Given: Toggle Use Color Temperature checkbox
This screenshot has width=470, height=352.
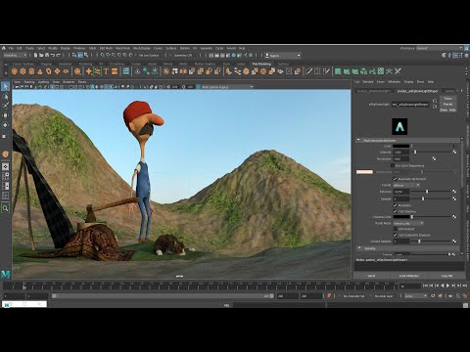Looking at the screenshot, I should point(393,165).
